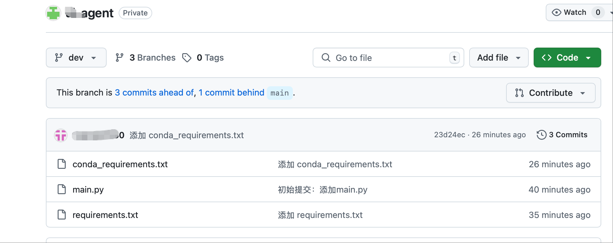
Task: Click the magnifier icon in file search
Action: point(326,58)
